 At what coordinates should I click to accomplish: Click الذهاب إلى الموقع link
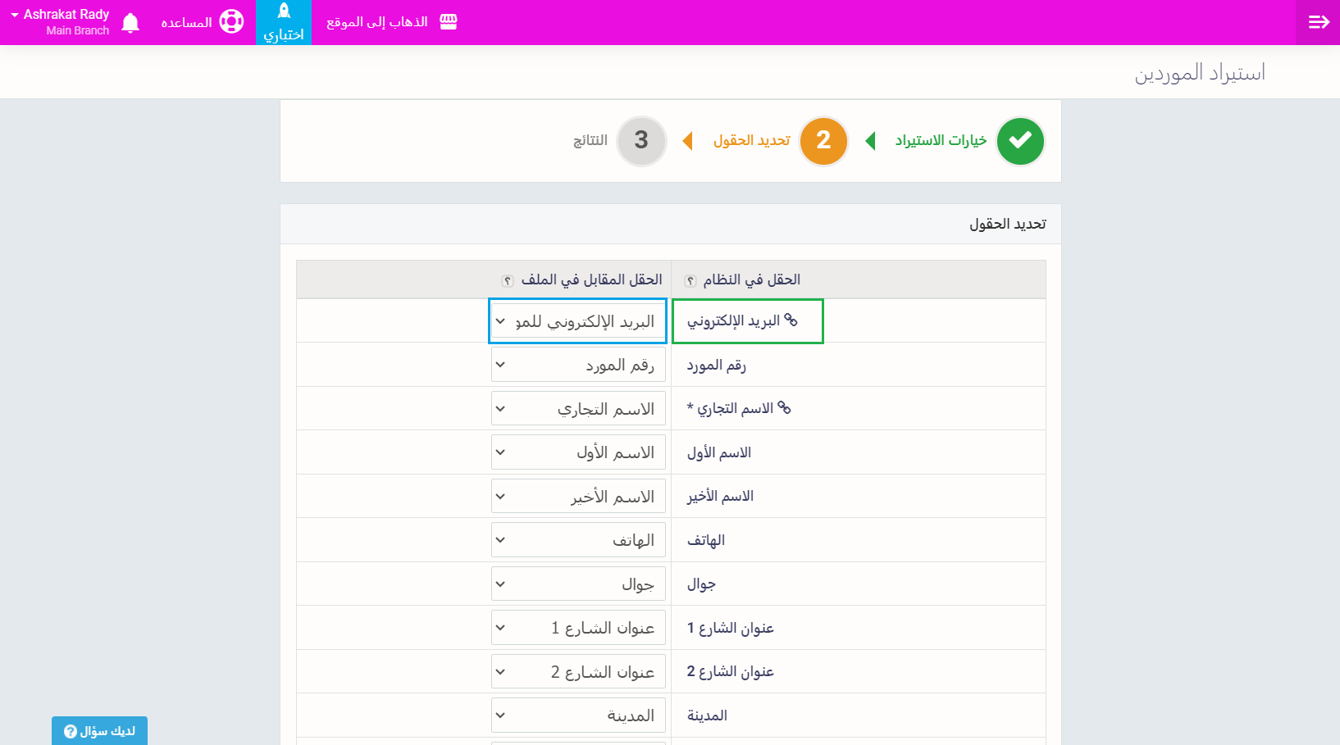click(x=377, y=22)
